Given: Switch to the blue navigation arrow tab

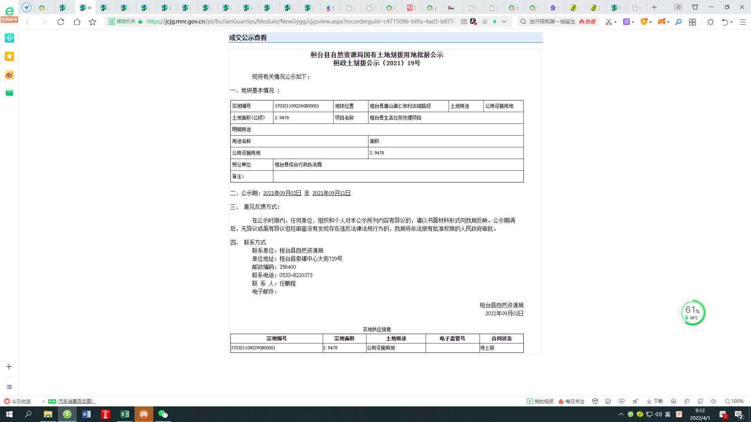Looking at the screenshot, I should [x=27, y=7].
